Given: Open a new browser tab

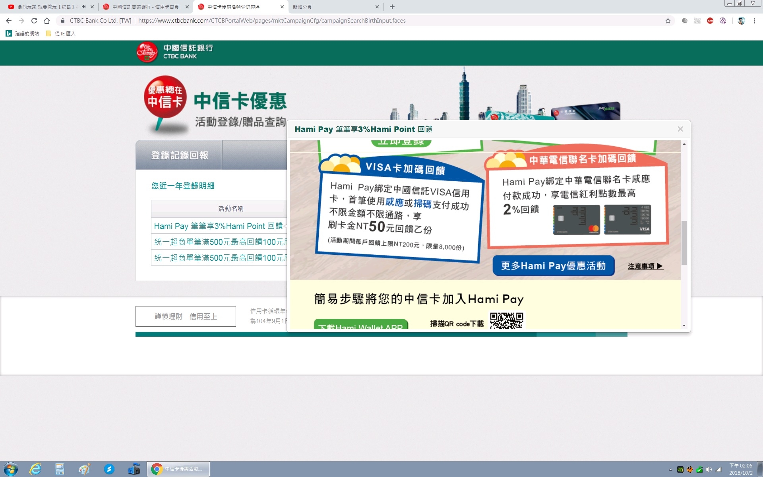Looking at the screenshot, I should point(392,7).
